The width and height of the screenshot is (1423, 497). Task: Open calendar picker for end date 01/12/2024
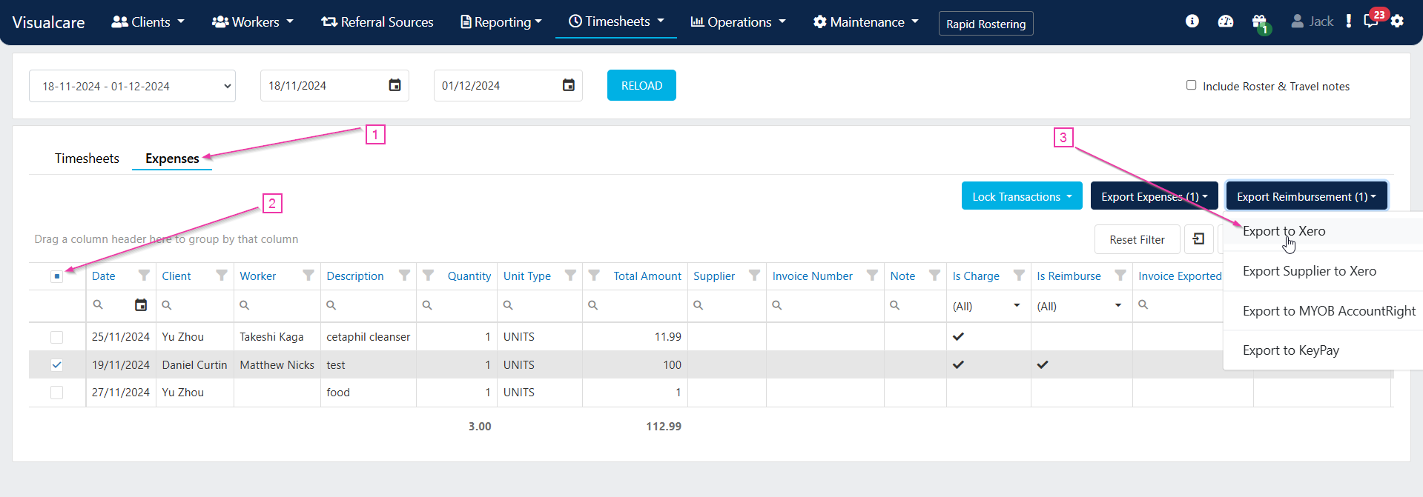(569, 85)
